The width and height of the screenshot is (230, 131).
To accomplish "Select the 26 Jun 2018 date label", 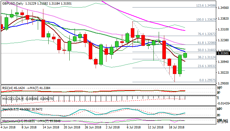I will click(90, 127).
